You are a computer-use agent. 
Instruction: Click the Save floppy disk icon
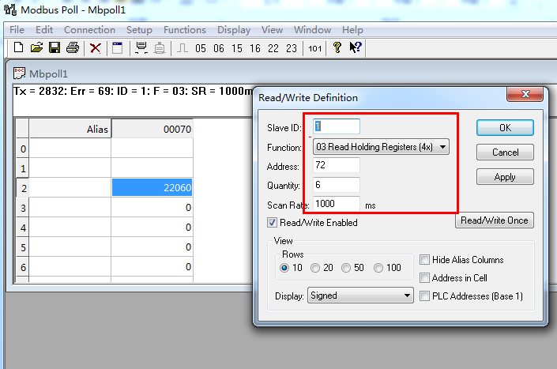point(54,48)
